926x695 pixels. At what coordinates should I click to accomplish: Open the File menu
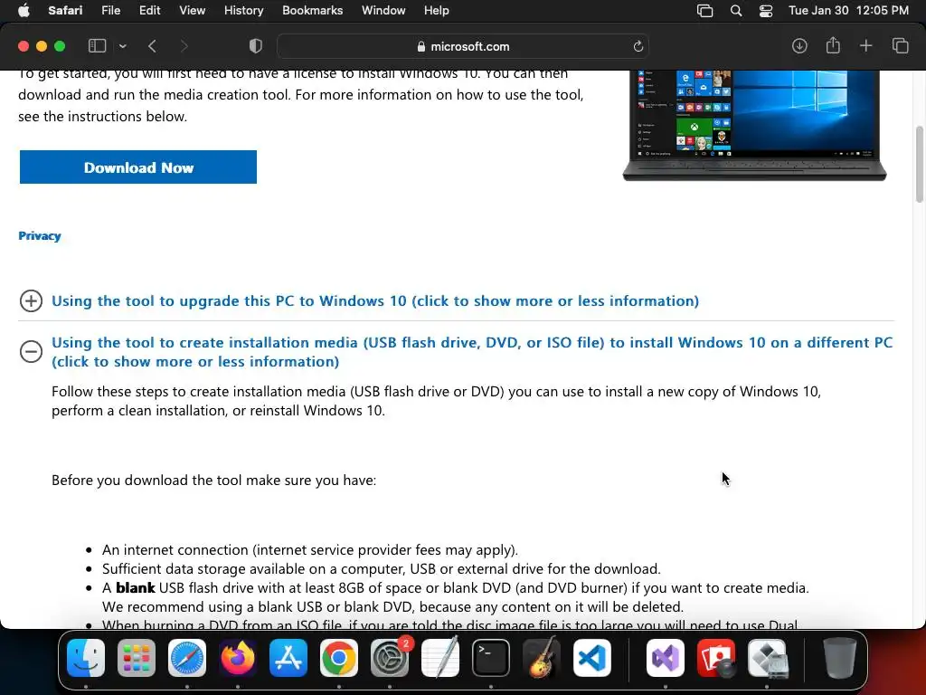(x=110, y=11)
